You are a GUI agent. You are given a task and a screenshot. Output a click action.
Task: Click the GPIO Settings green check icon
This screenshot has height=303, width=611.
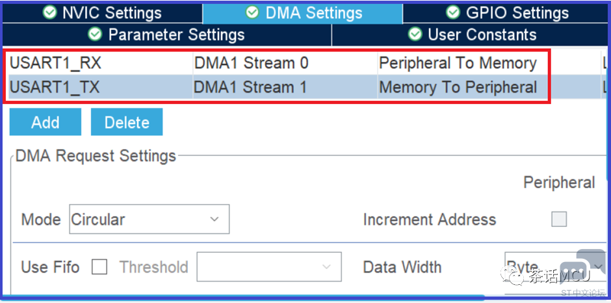click(453, 12)
